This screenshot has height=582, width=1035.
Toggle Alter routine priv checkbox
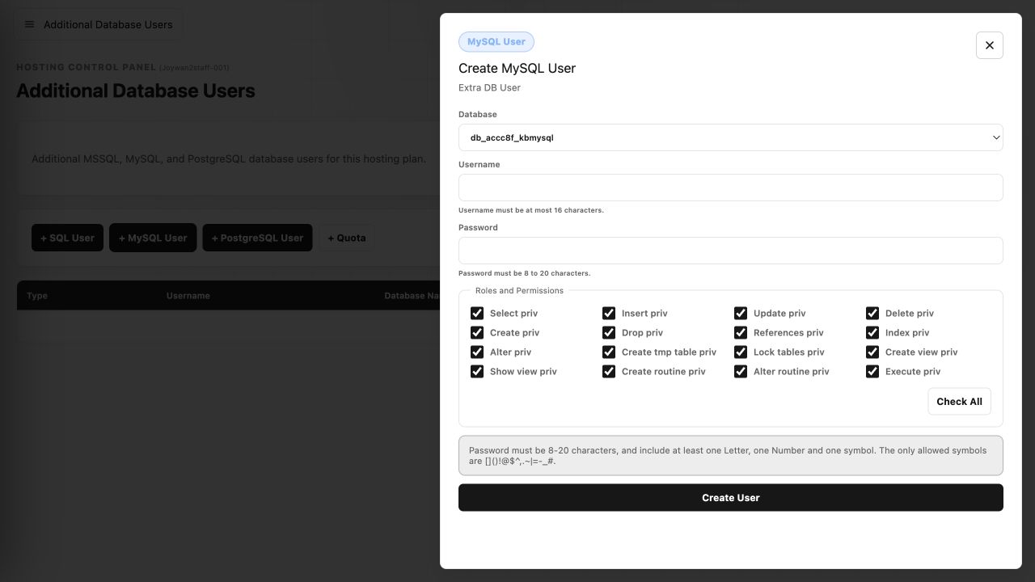pyautogui.click(x=741, y=371)
